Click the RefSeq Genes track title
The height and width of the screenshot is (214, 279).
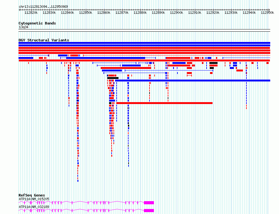32,195
